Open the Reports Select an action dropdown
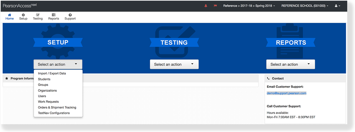This screenshot has width=355, height=132. coord(290,64)
